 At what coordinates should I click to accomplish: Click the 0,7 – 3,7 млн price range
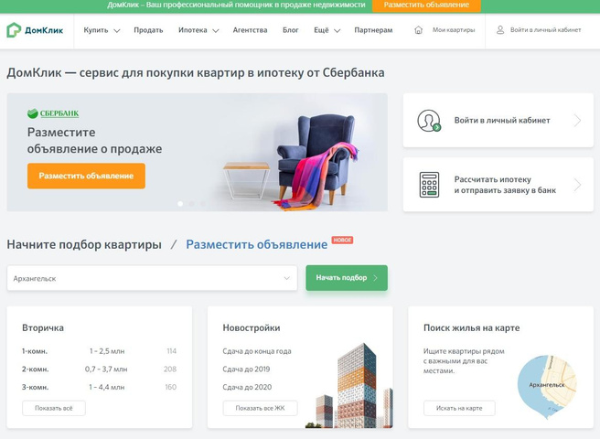(x=106, y=369)
